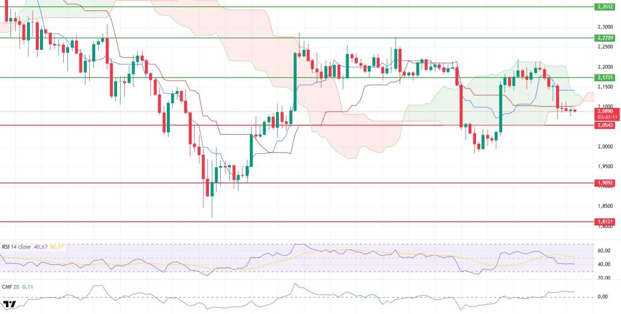Click the 1,9500 price axis label
The height and width of the screenshot is (314, 621).
click(603, 167)
